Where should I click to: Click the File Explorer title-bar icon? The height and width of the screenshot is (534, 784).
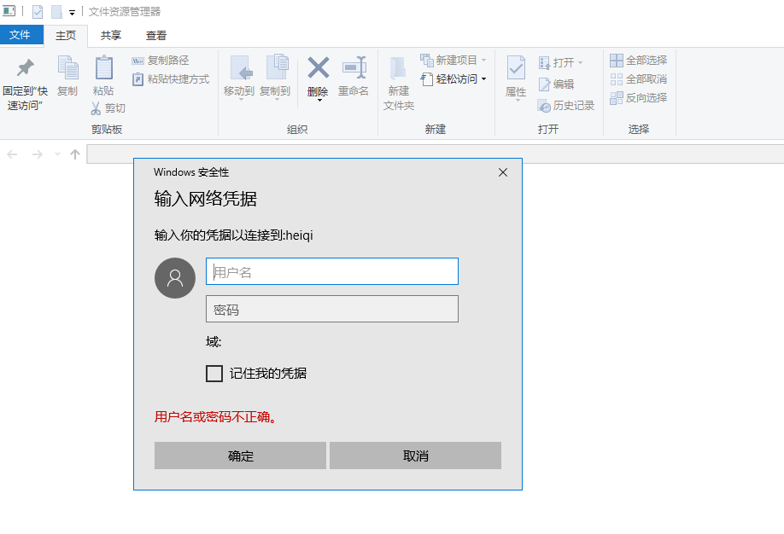[9, 10]
